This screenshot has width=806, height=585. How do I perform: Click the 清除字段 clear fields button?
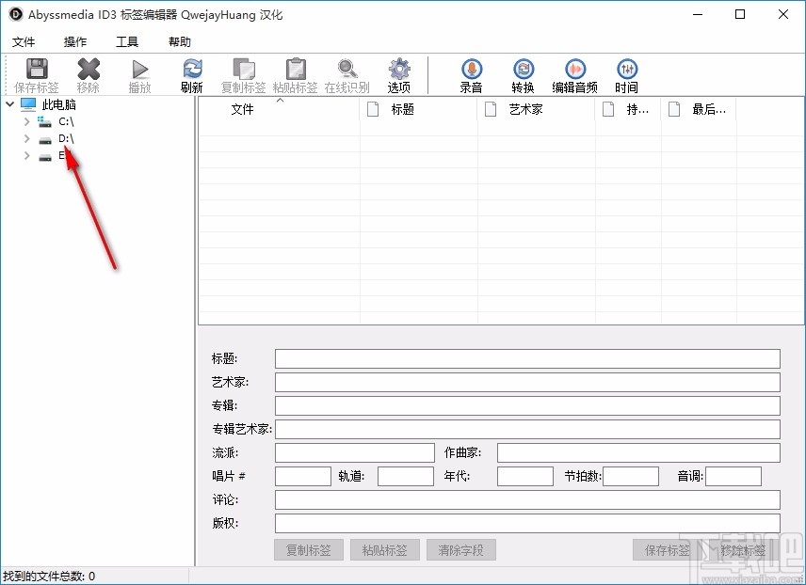click(x=460, y=550)
